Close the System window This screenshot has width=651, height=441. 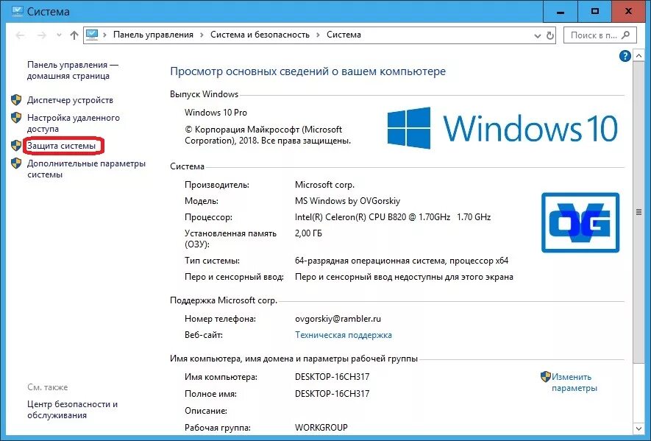point(629,12)
